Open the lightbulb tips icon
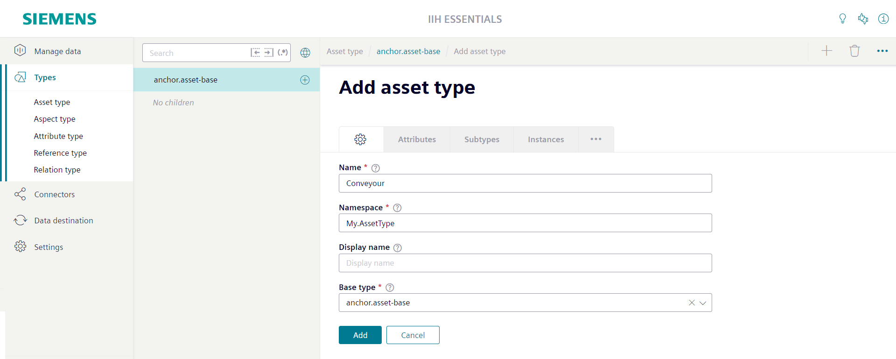This screenshot has height=359, width=896. click(x=842, y=19)
